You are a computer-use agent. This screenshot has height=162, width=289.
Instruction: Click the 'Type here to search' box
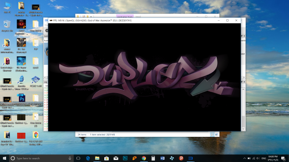[41, 158]
